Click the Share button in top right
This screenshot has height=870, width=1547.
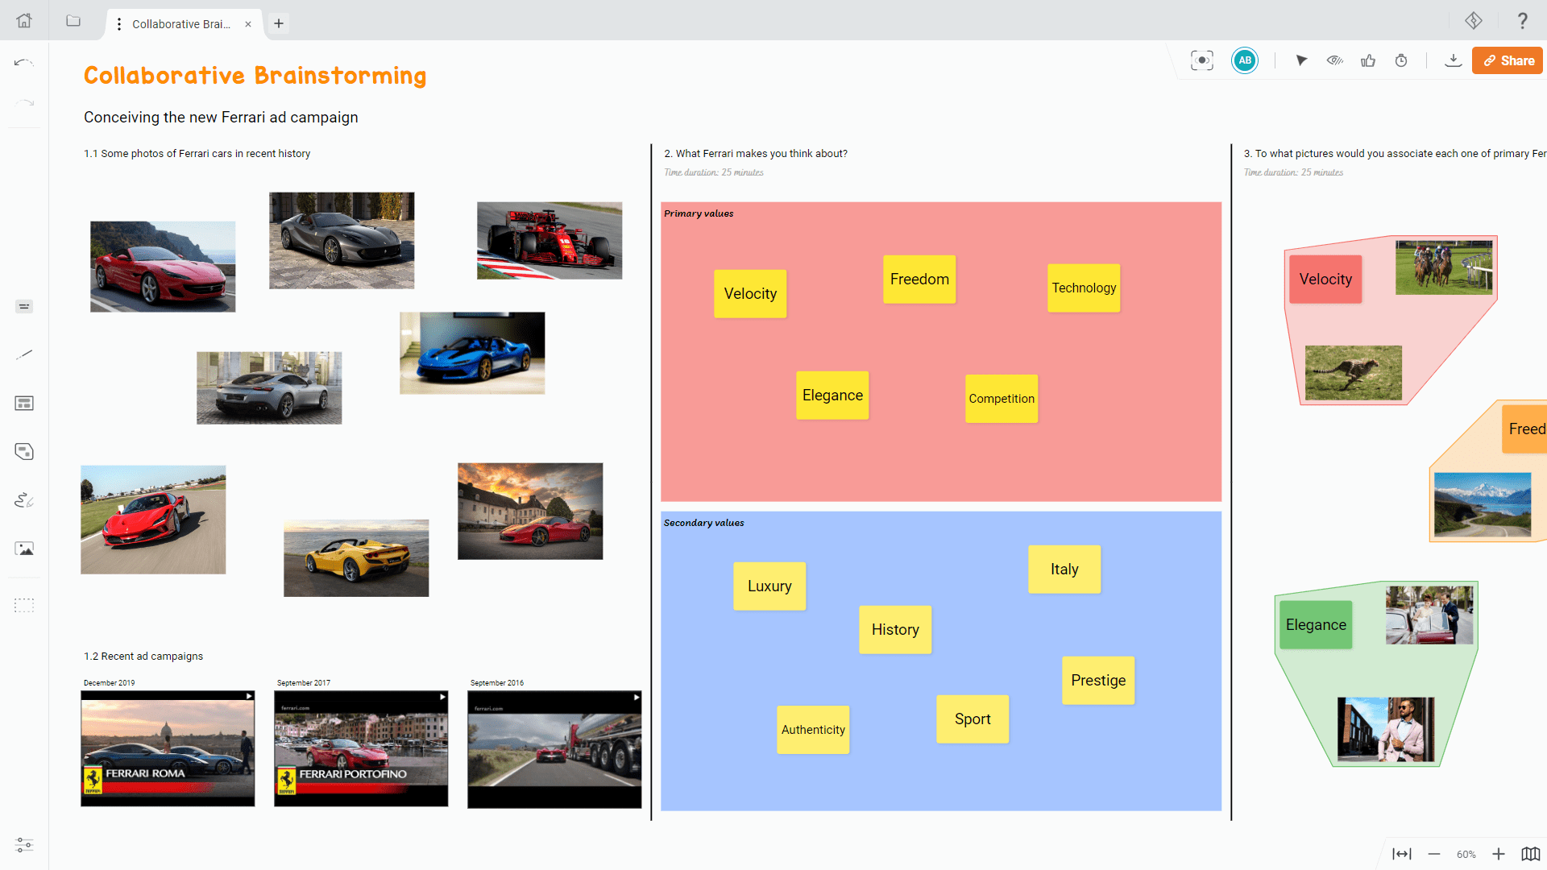[1507, 60]
